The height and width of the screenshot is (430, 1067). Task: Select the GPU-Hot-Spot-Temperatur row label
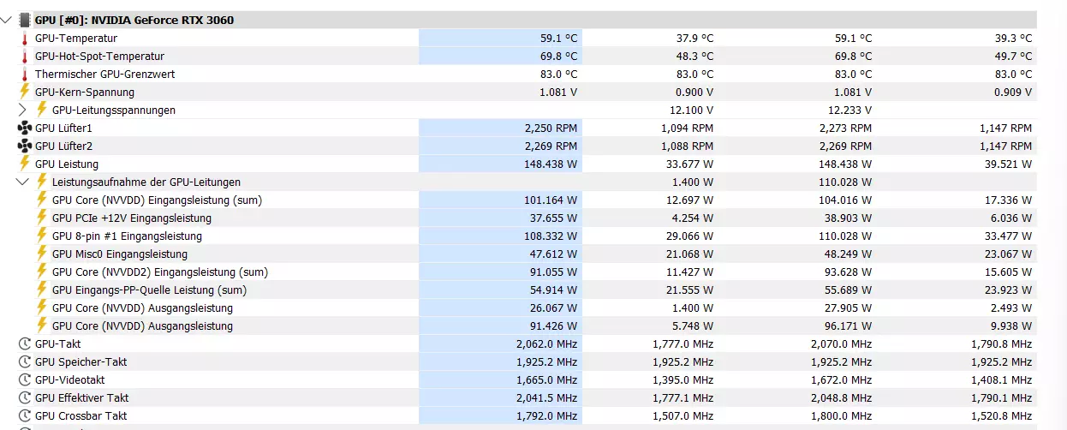pos(99,57)
